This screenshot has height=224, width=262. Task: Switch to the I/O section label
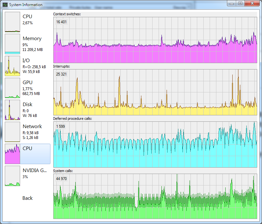pos(26,60)
